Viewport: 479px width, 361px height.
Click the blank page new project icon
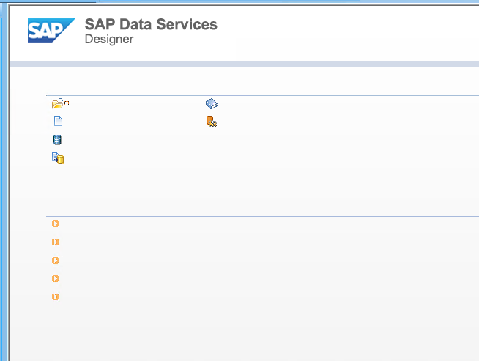pyautogui.click(x=58, y=122)
